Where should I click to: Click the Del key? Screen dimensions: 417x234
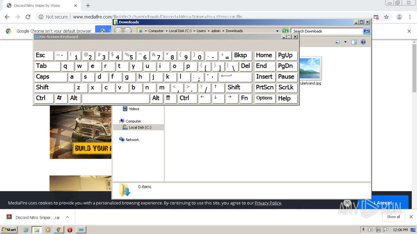click(246, 66)
